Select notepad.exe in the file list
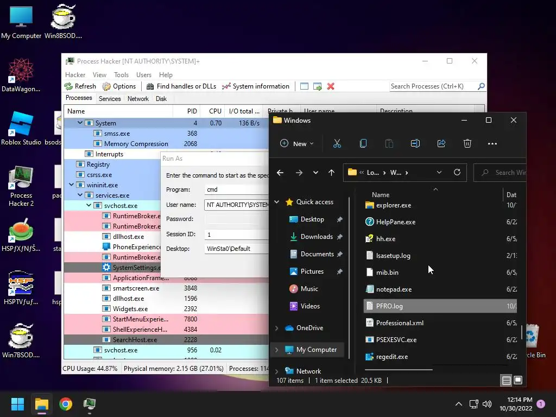Viewport: 556px width, 417px height. click(x=440, y=289)
